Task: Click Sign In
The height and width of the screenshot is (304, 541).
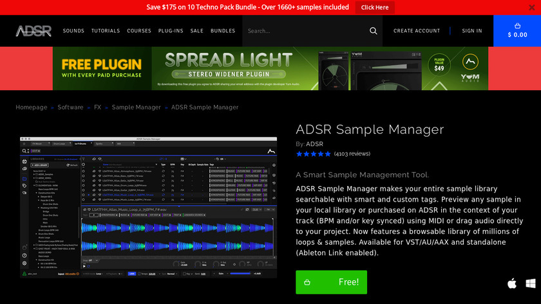Action: [x=471, y=31]
